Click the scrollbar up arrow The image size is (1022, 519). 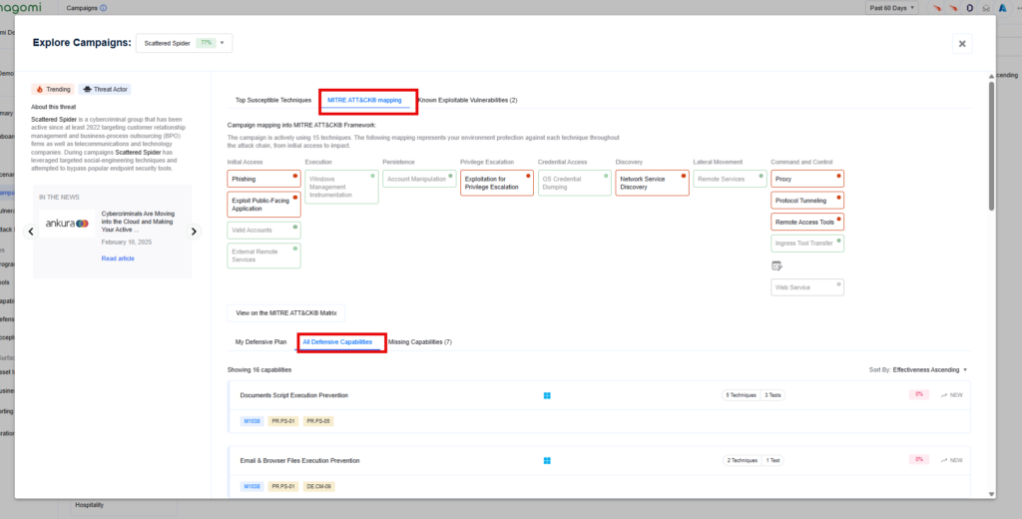(991, 76)
